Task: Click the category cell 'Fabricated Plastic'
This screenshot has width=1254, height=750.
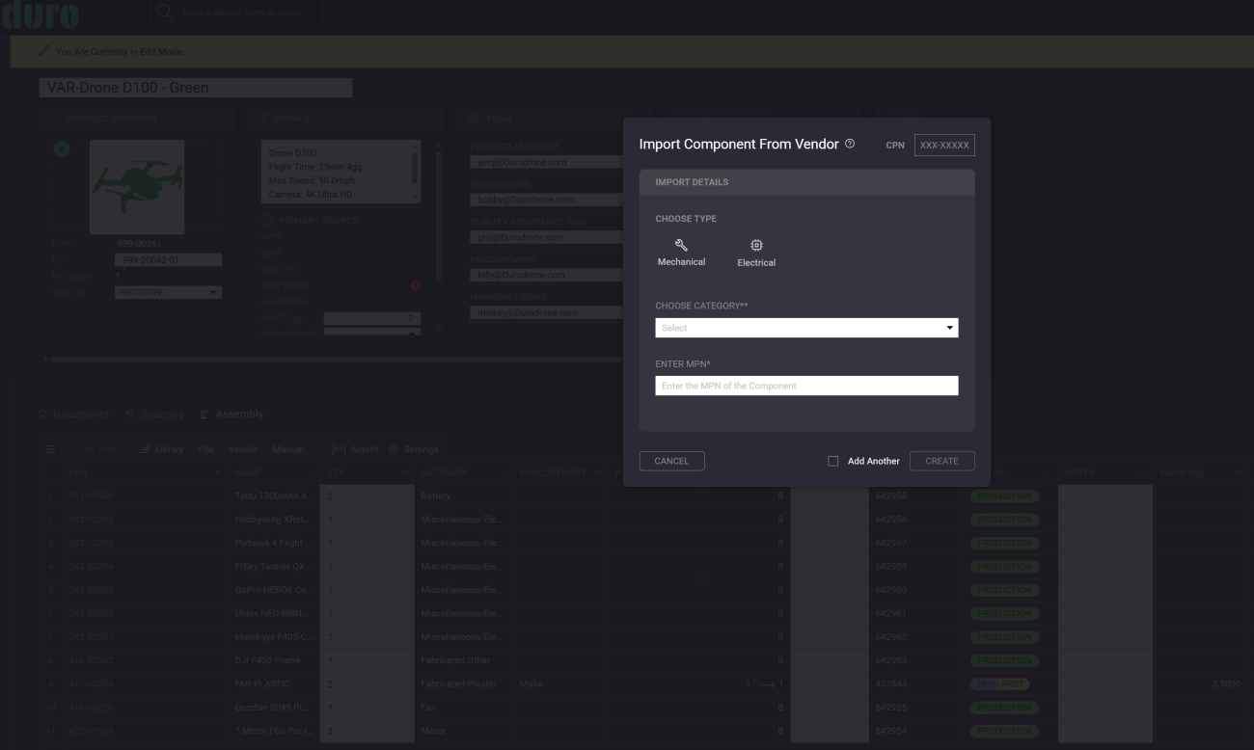Action: pyautogui.click(x=458, y=683)
